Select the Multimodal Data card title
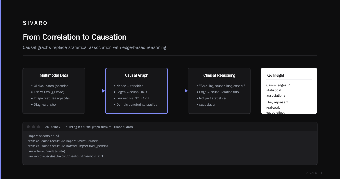The image size is (340, 179). [54, 75]
